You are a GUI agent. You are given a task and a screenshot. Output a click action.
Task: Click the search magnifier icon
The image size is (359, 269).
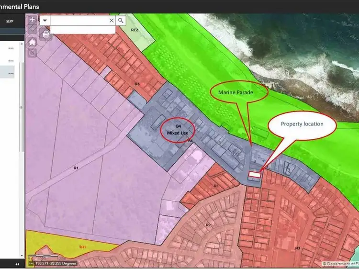pos(121,20)
